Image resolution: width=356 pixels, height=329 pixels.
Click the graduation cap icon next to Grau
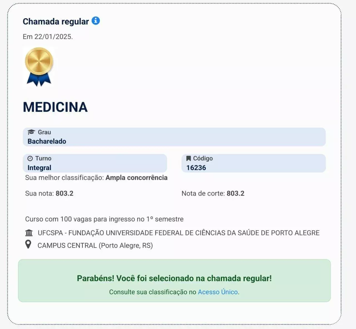(x=31, y=132)
